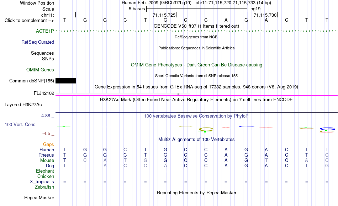This screenshot has width=338, height=206.
Task: Click the 71,115,725 ruler position
Action: click(x=164, y=15)
